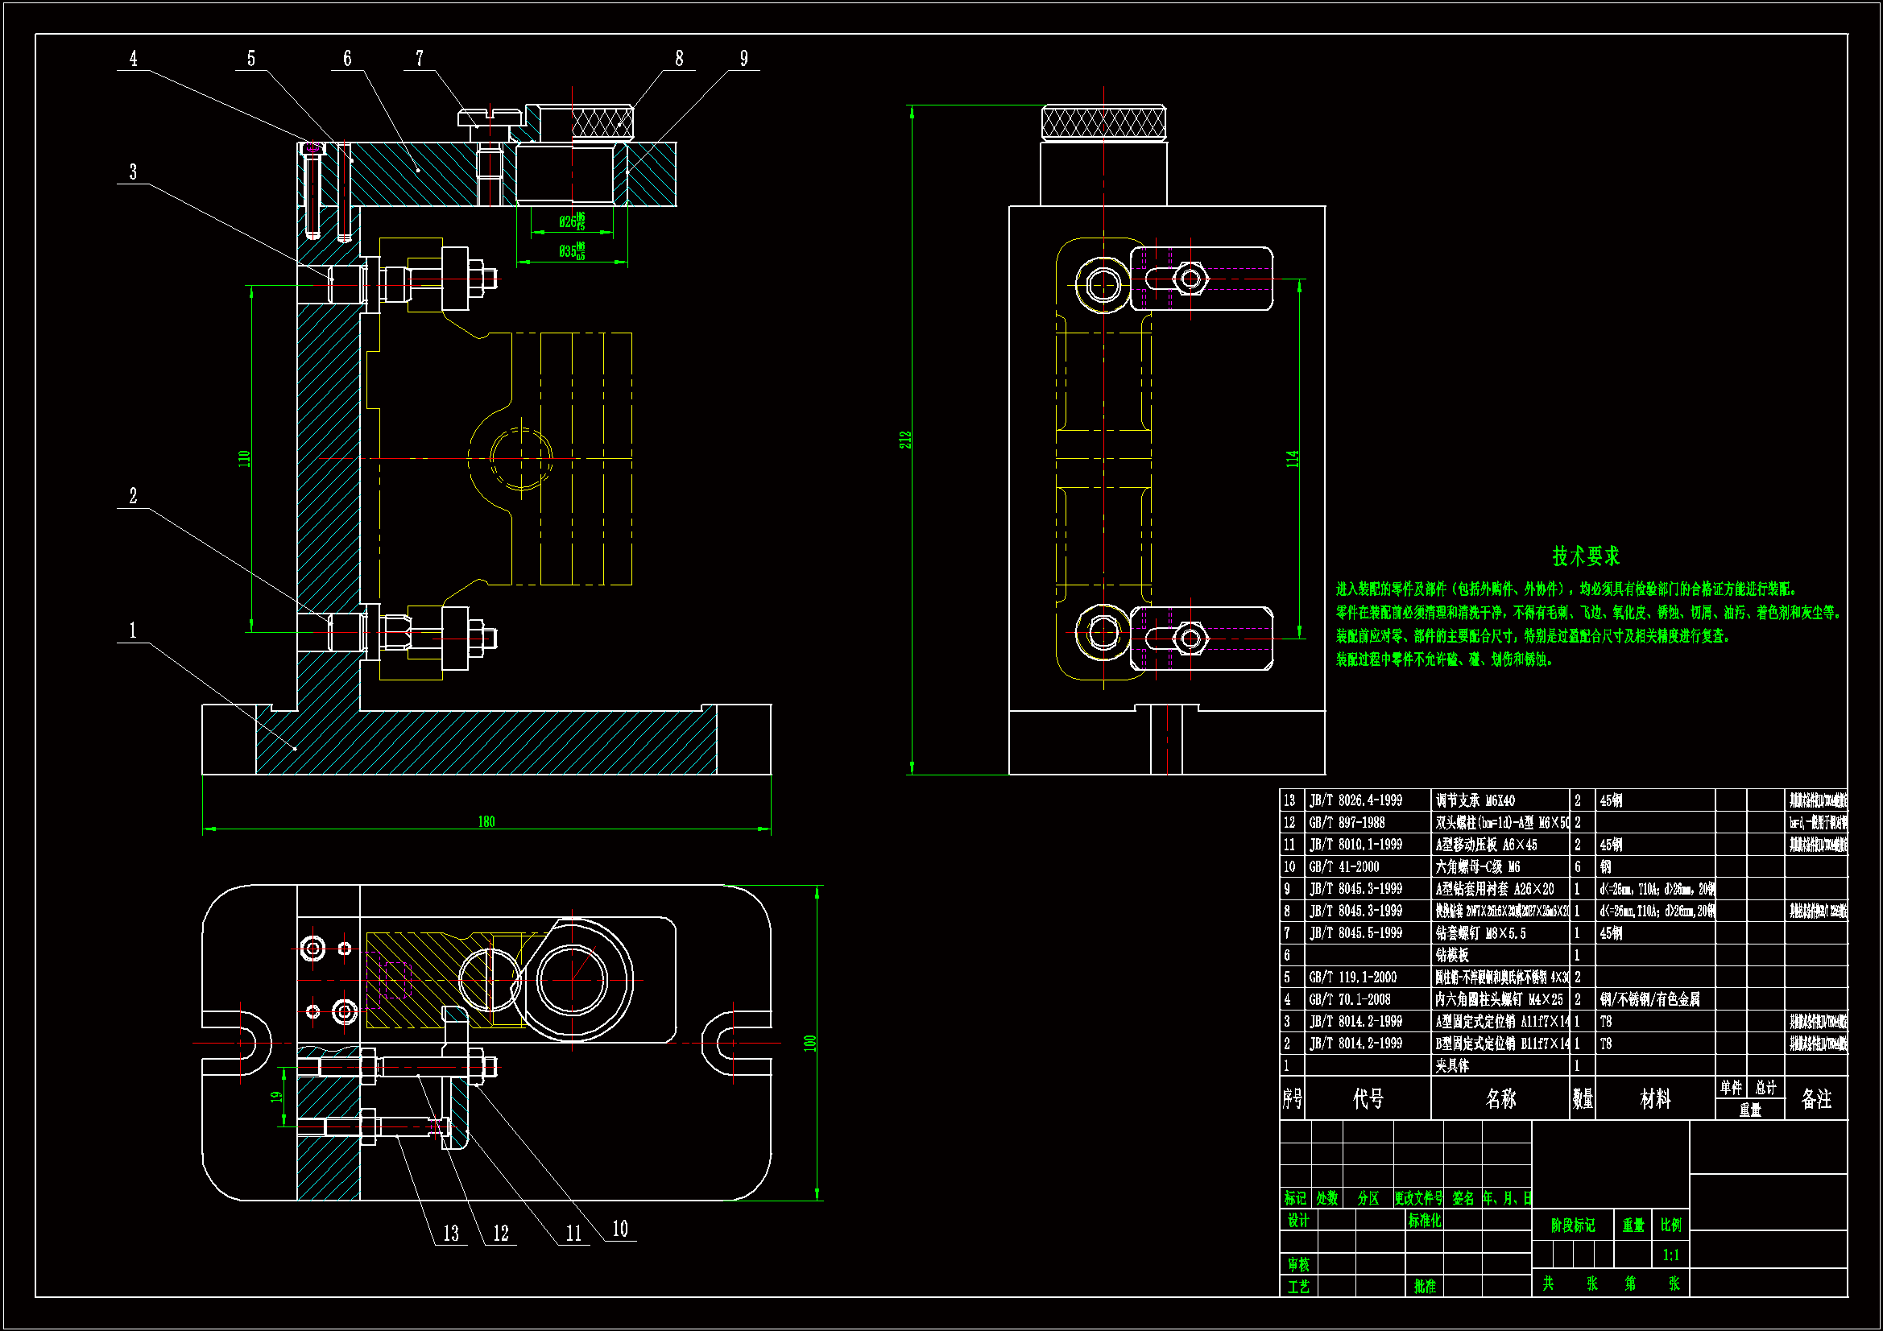This screenshot has height=1331, width=1883.
Task: Click the 名称 column header
Action: (x=1500, y=1099)
